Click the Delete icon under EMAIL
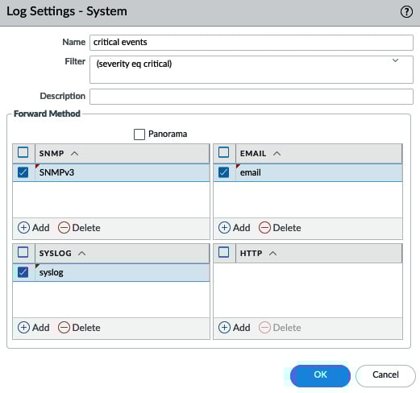 (264, 228)
